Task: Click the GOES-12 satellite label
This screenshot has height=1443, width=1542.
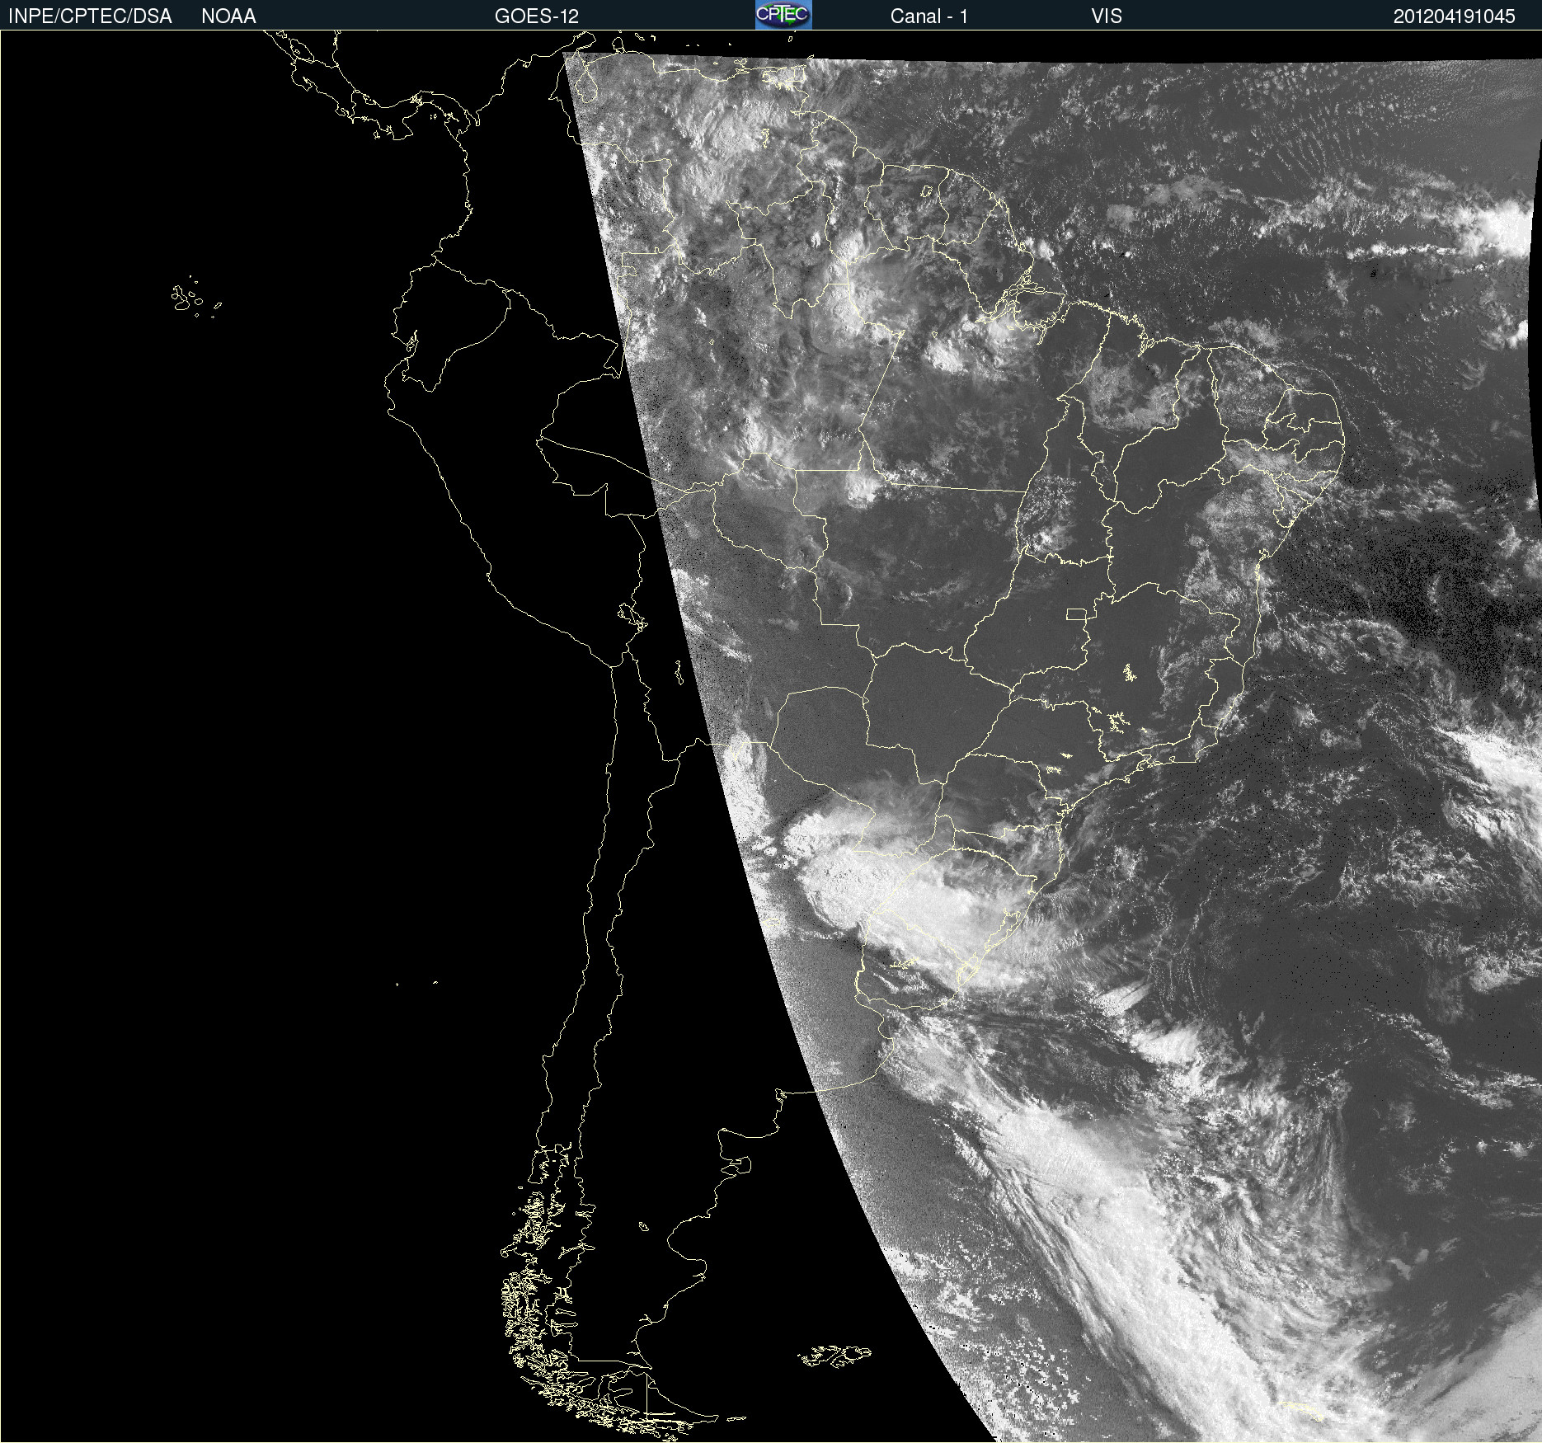Action: (537, 16)
